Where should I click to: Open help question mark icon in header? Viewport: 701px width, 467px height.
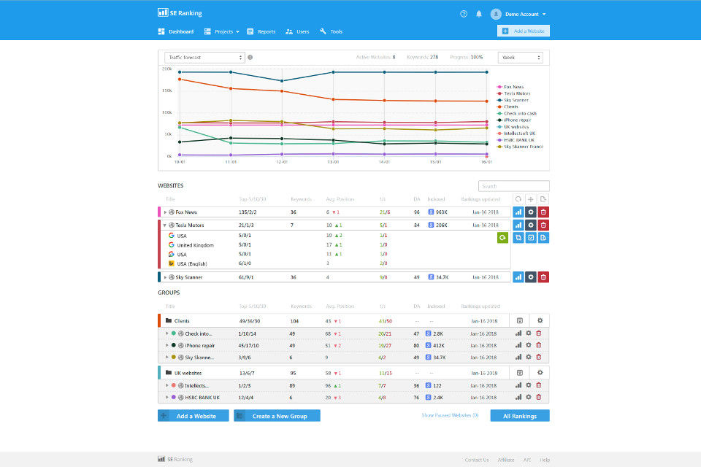(464, 14)
